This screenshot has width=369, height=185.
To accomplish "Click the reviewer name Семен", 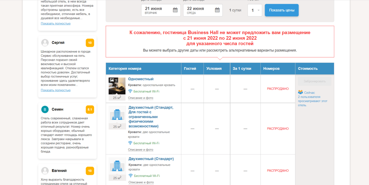I will (58, 109).
